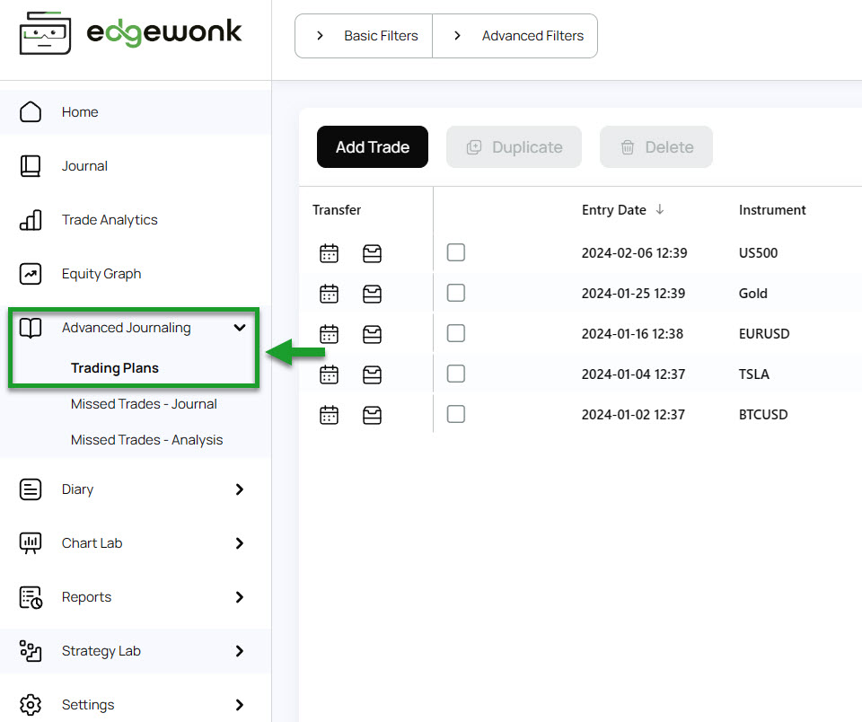Expand the Advanced Filters panel

click(x=515, y=36)
